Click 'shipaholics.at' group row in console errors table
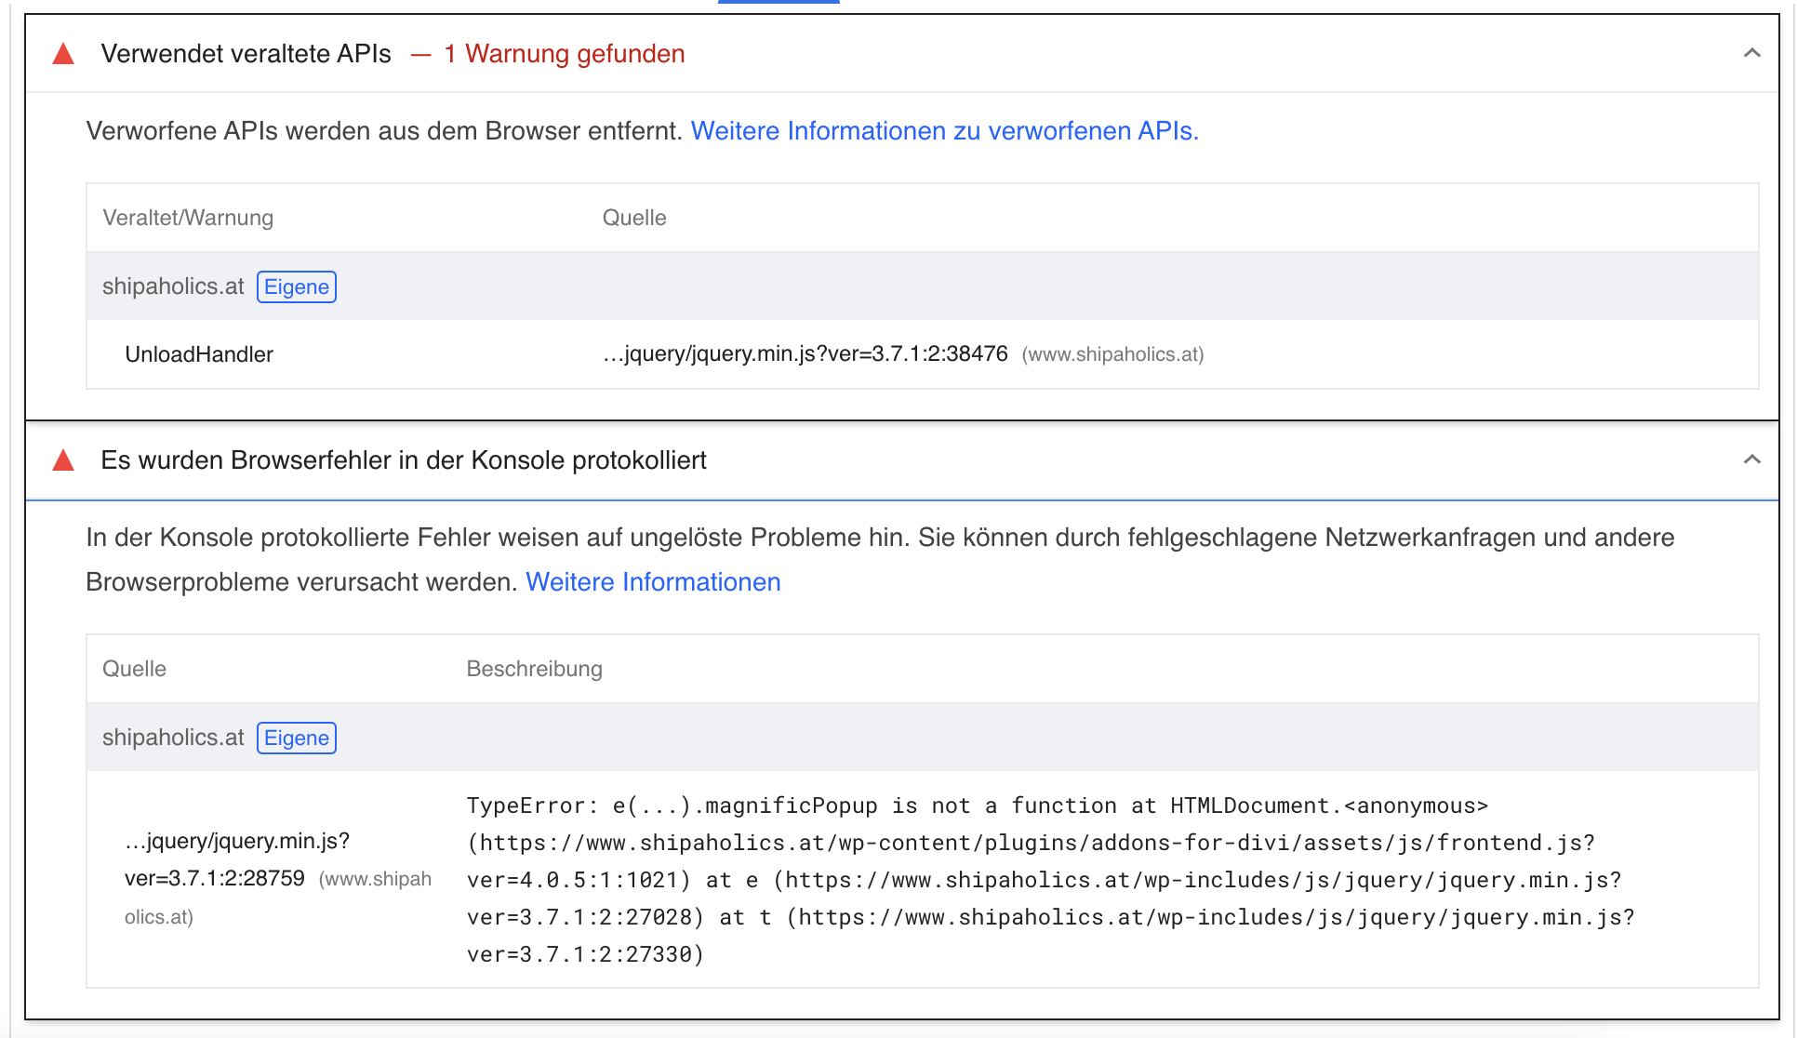This screenshot has height=1038, width=1797. (922, 738)
